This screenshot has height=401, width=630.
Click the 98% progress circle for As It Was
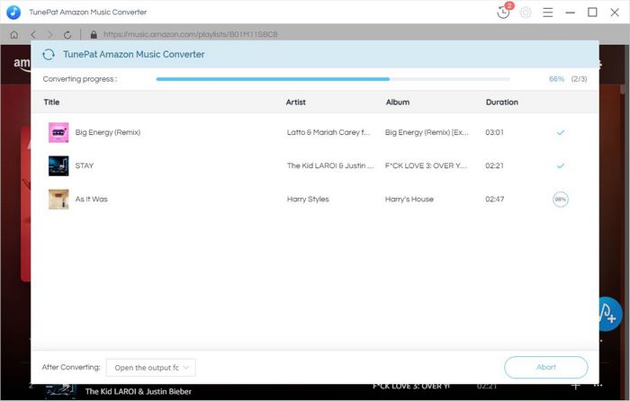tap(561, 199)
